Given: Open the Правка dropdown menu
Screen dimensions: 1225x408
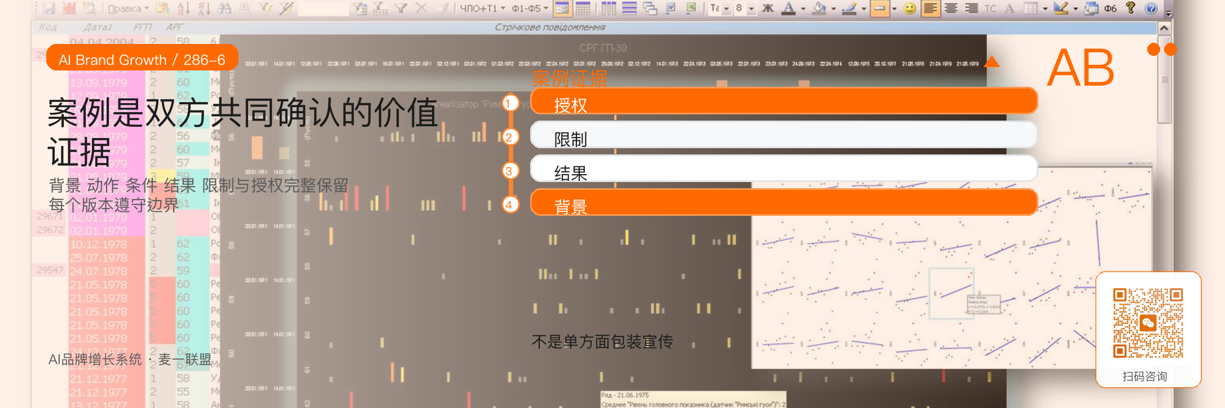Looking at the screenshot, I should [129, 8].
